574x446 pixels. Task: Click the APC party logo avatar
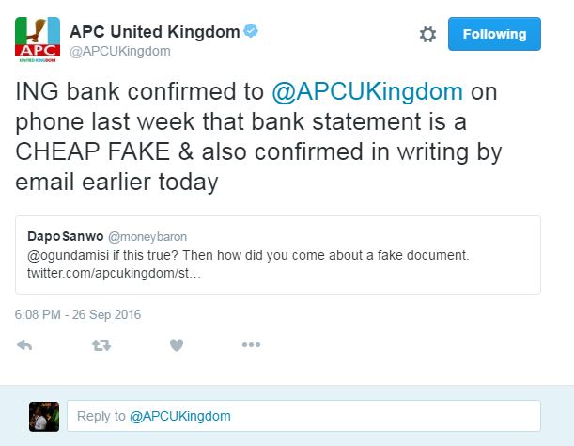37,40
